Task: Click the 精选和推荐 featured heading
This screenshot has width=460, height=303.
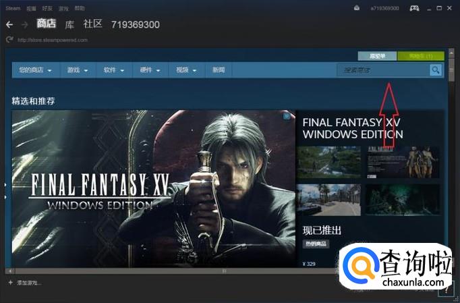Action: (33, 101)
